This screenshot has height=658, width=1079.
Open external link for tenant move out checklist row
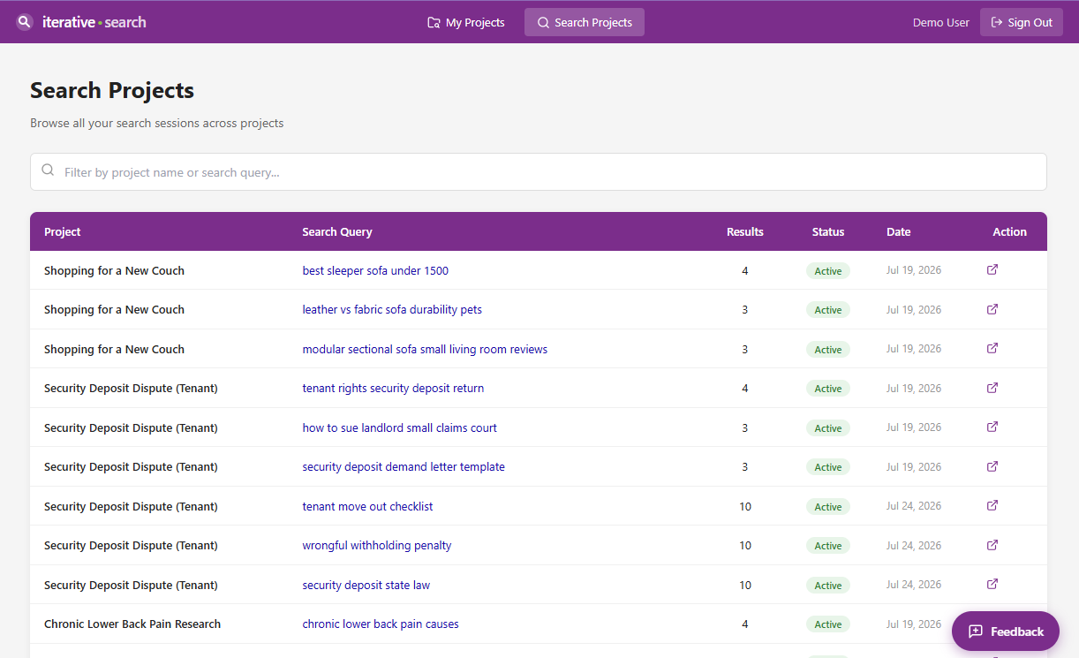pos(992,506)
